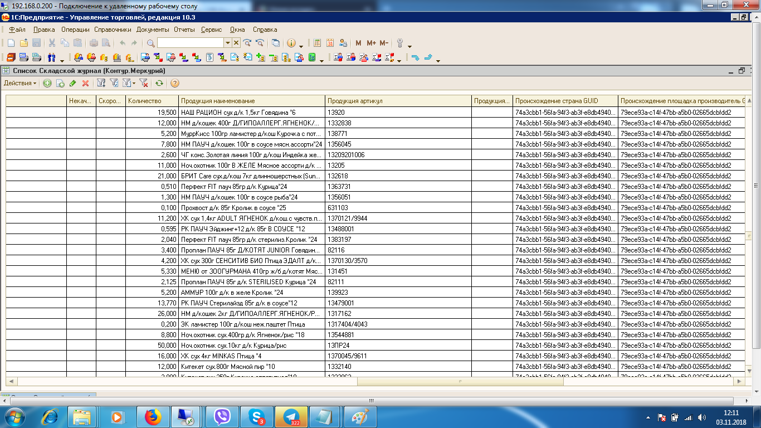Screen dimensions: 761x428
Task: Click the Set filter icon
Action: (x=101, y=83)
